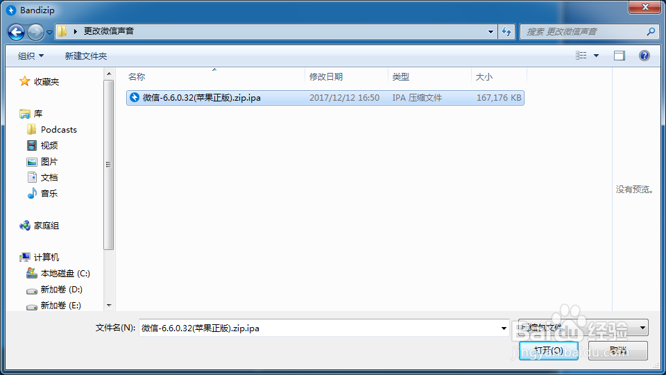Select 更改微信声音 in the address path
Screen dimensions: 666x375
109,31
